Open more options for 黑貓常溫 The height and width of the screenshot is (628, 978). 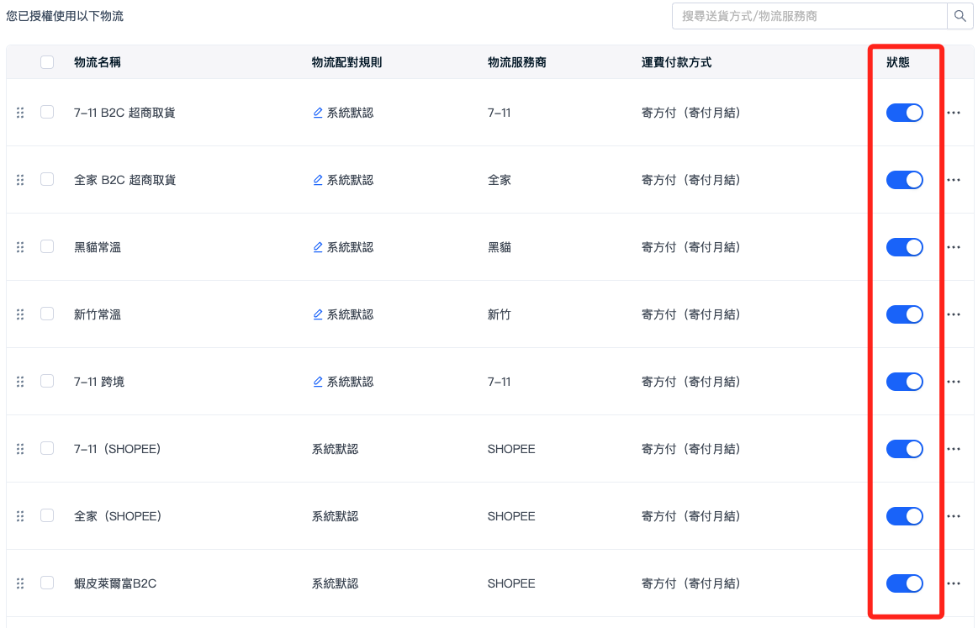(954, 247)
